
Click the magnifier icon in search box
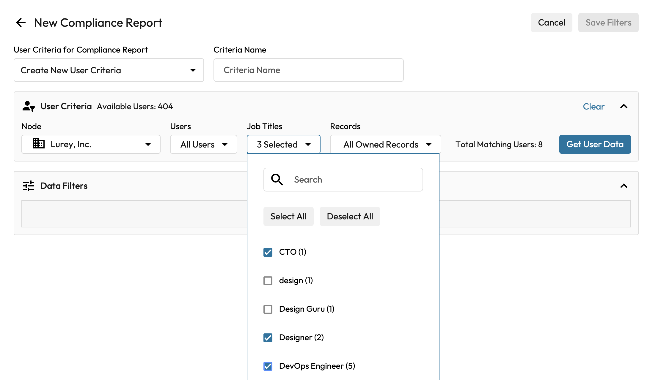[x=277, y=180]
